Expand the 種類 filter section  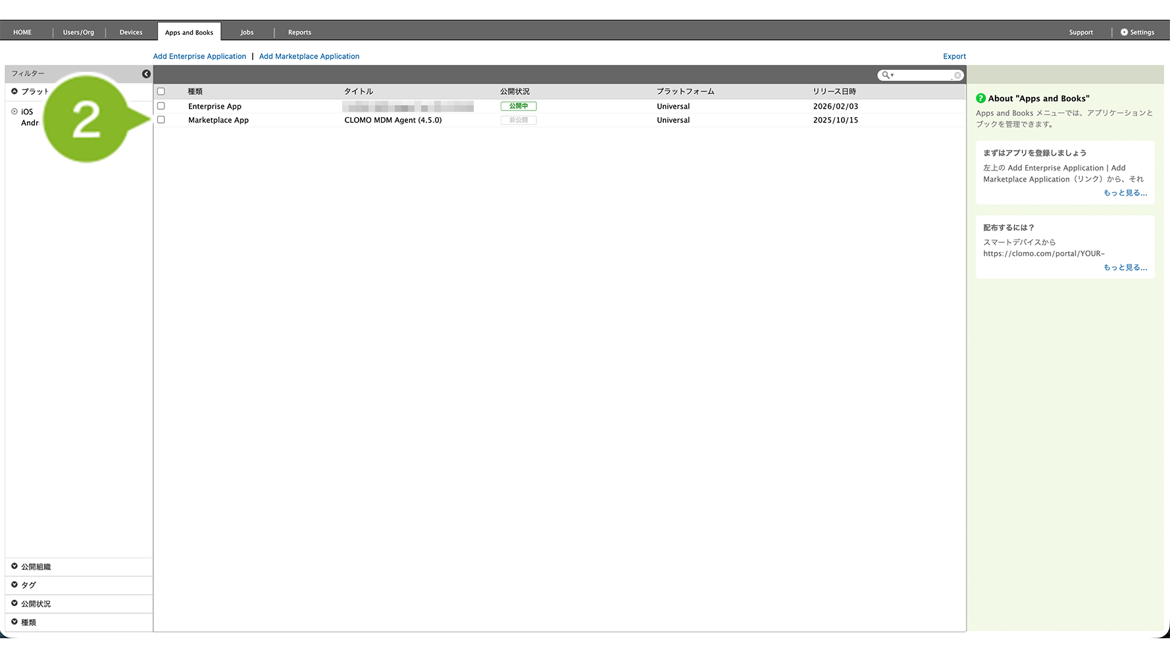click(x=14, y=622)
